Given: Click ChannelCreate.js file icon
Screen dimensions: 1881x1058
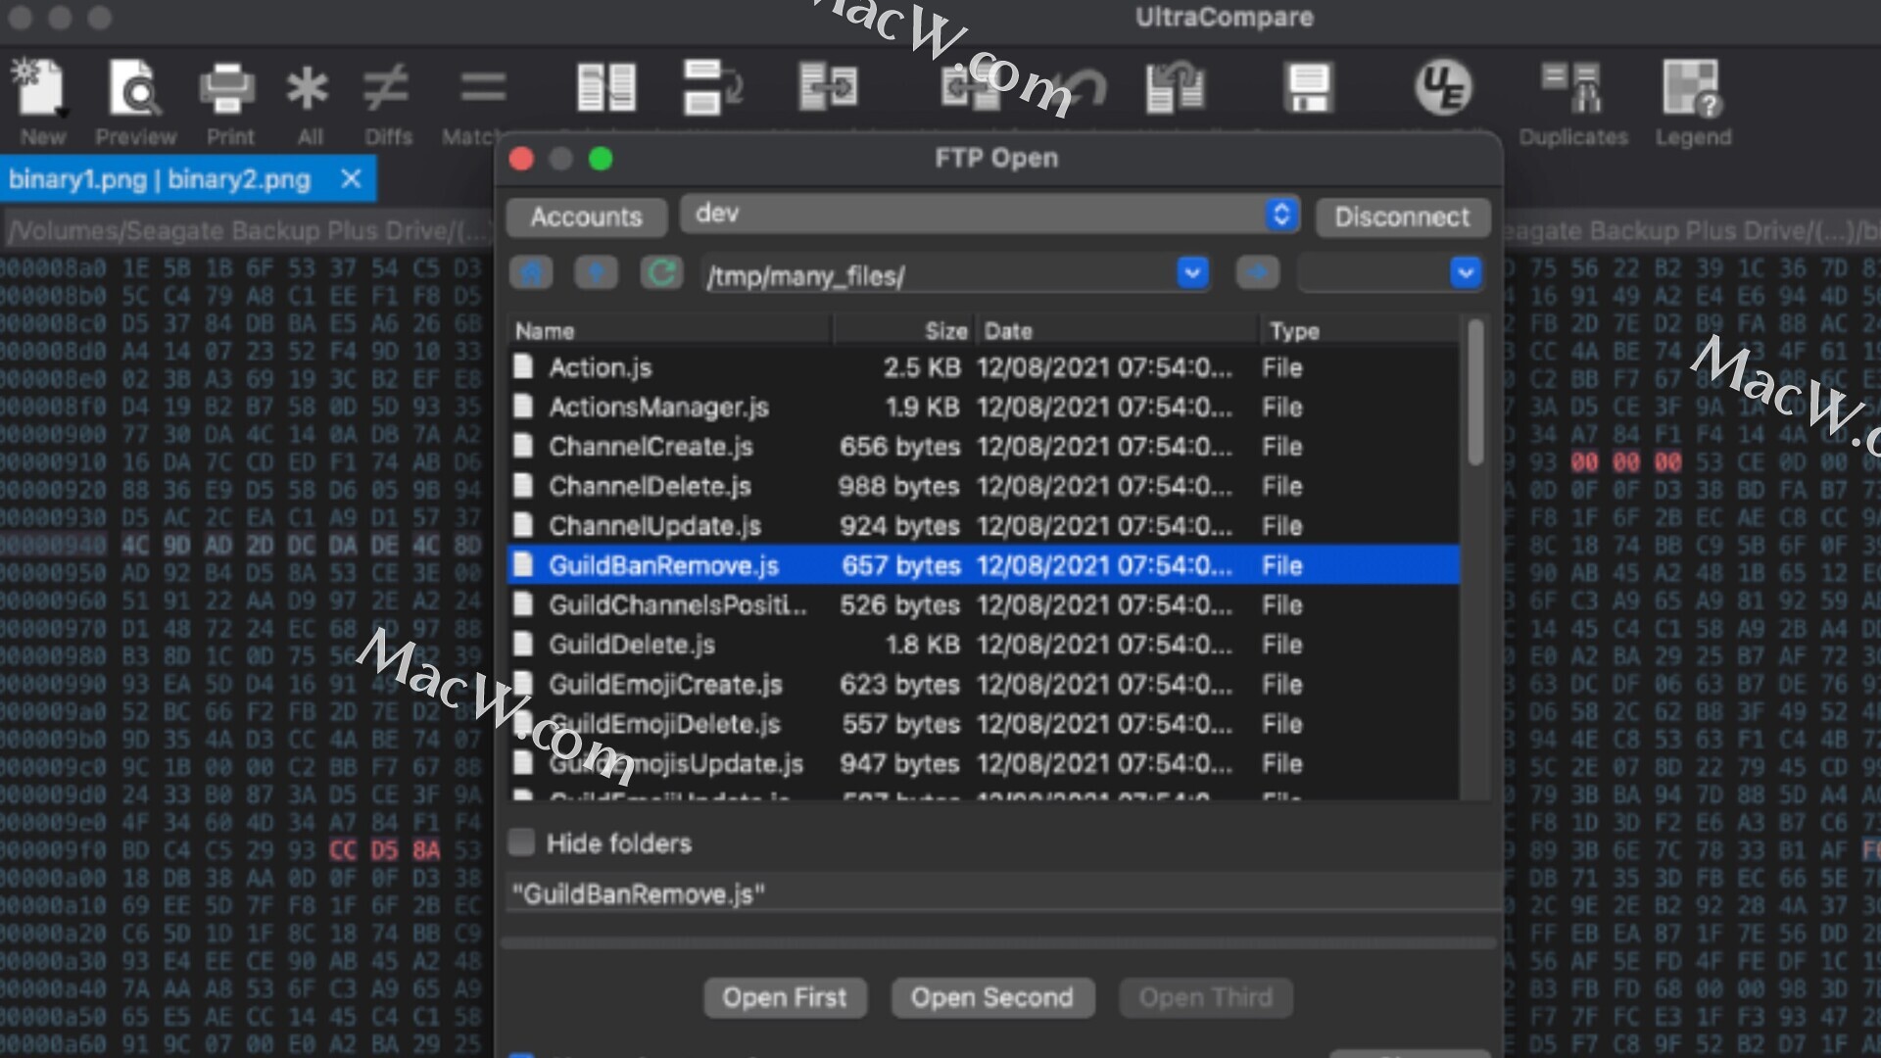Looking at the screenshot, I should pyautogui.click(x=524, y=446).
